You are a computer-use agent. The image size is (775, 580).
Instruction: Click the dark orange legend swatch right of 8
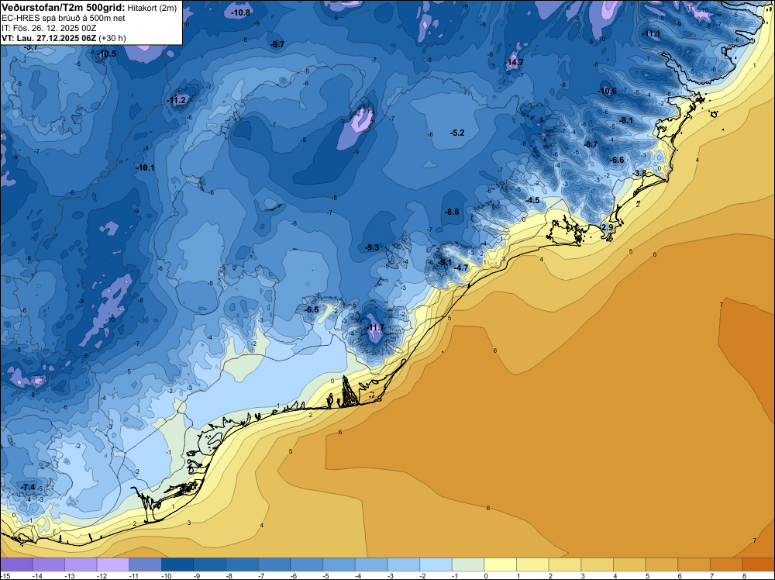[759, 564]
